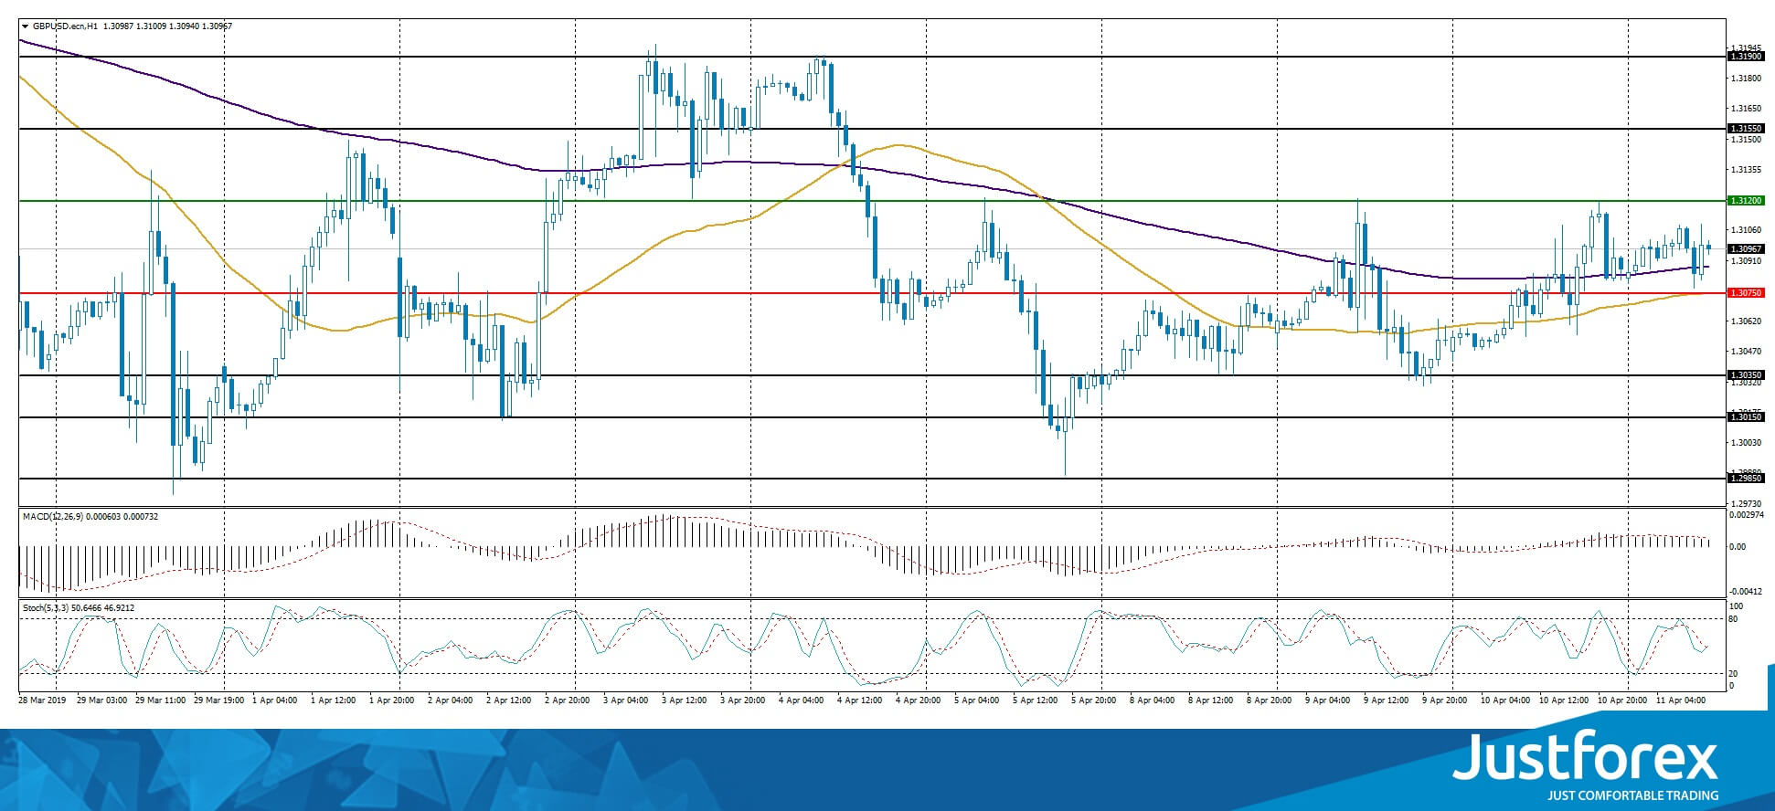Click the 1.31060 price scale value
This screenshot has width=1775, height=811.
[1746, 230]
